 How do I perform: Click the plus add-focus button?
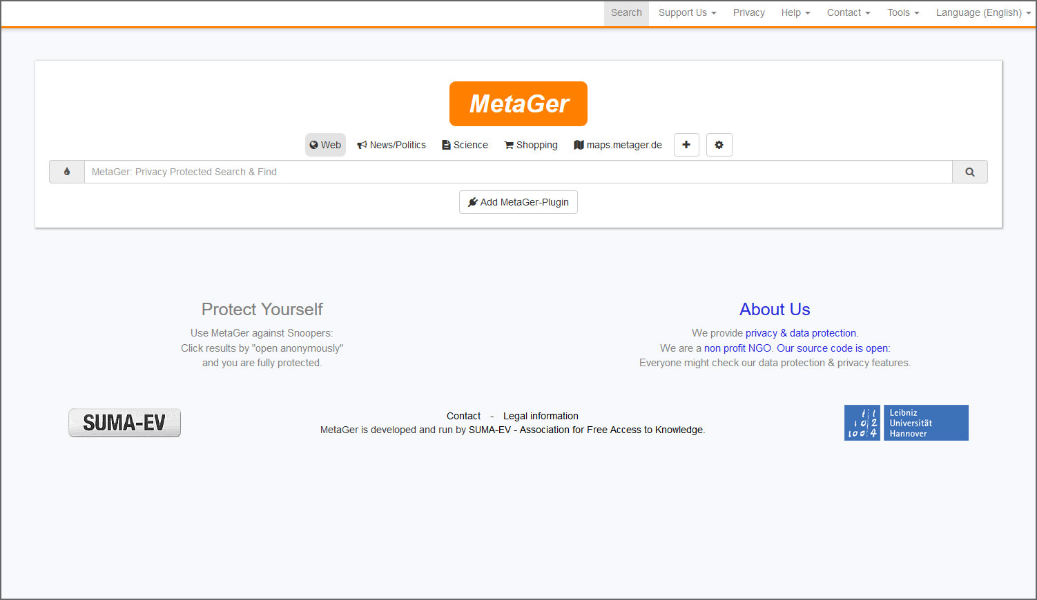tap(686, 145)
